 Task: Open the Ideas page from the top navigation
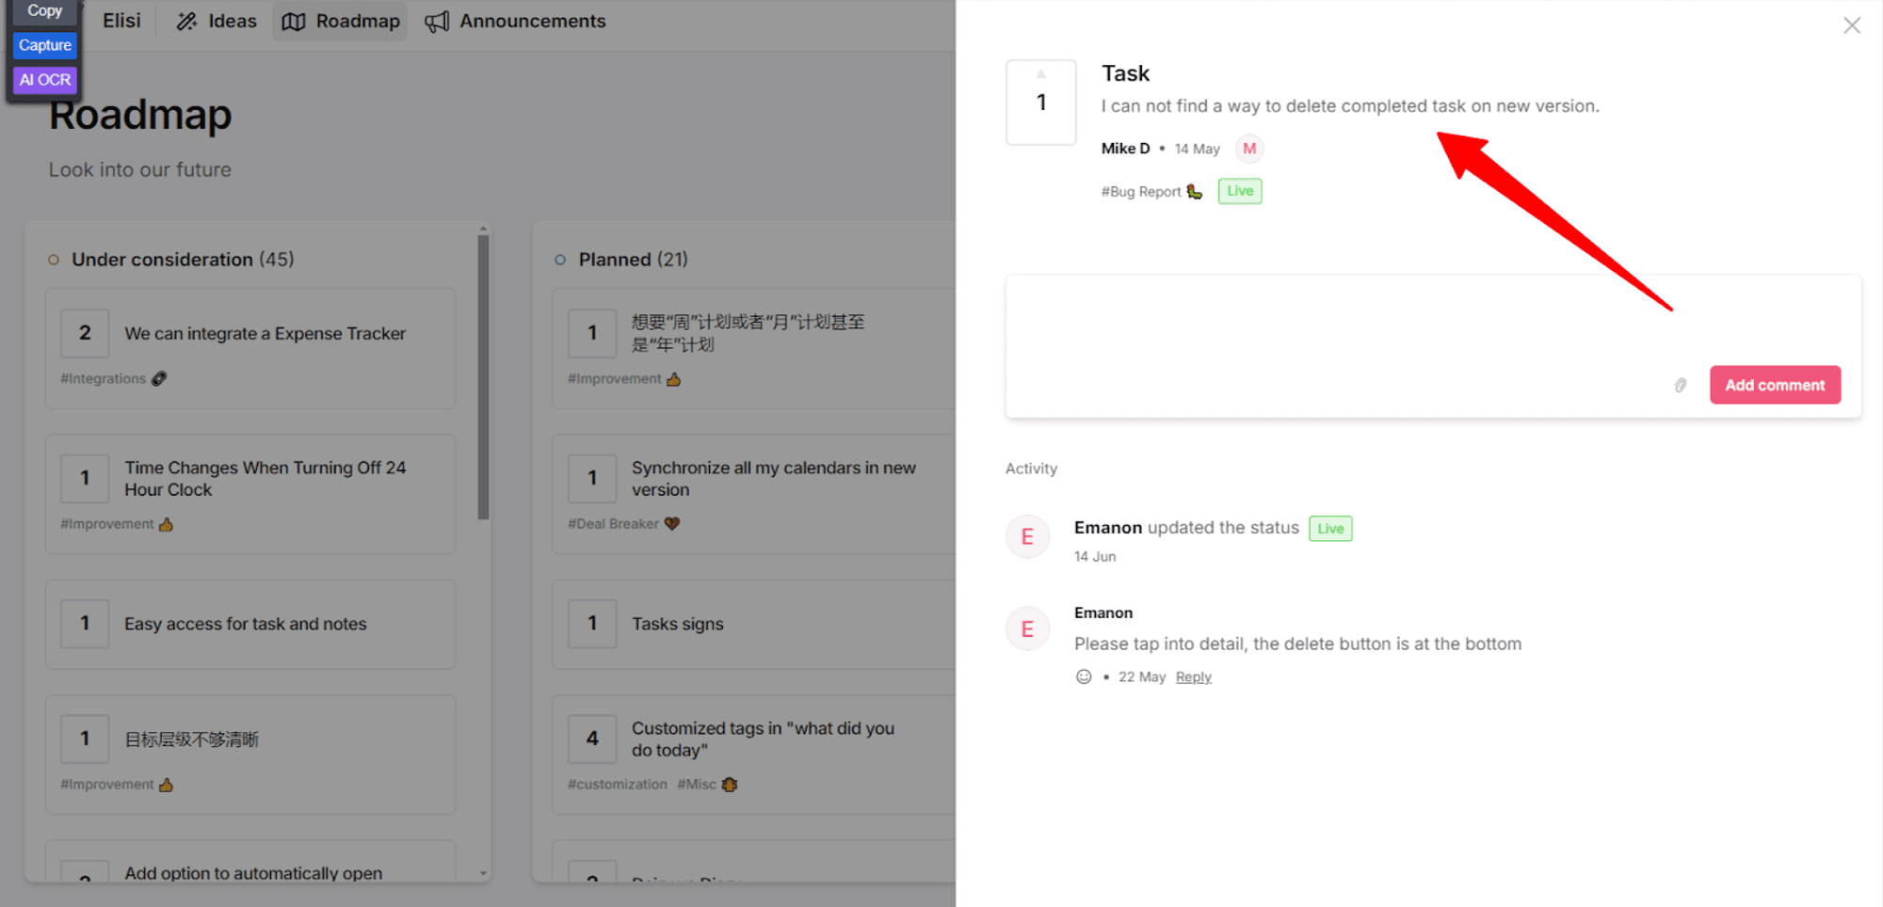(217, 21)
